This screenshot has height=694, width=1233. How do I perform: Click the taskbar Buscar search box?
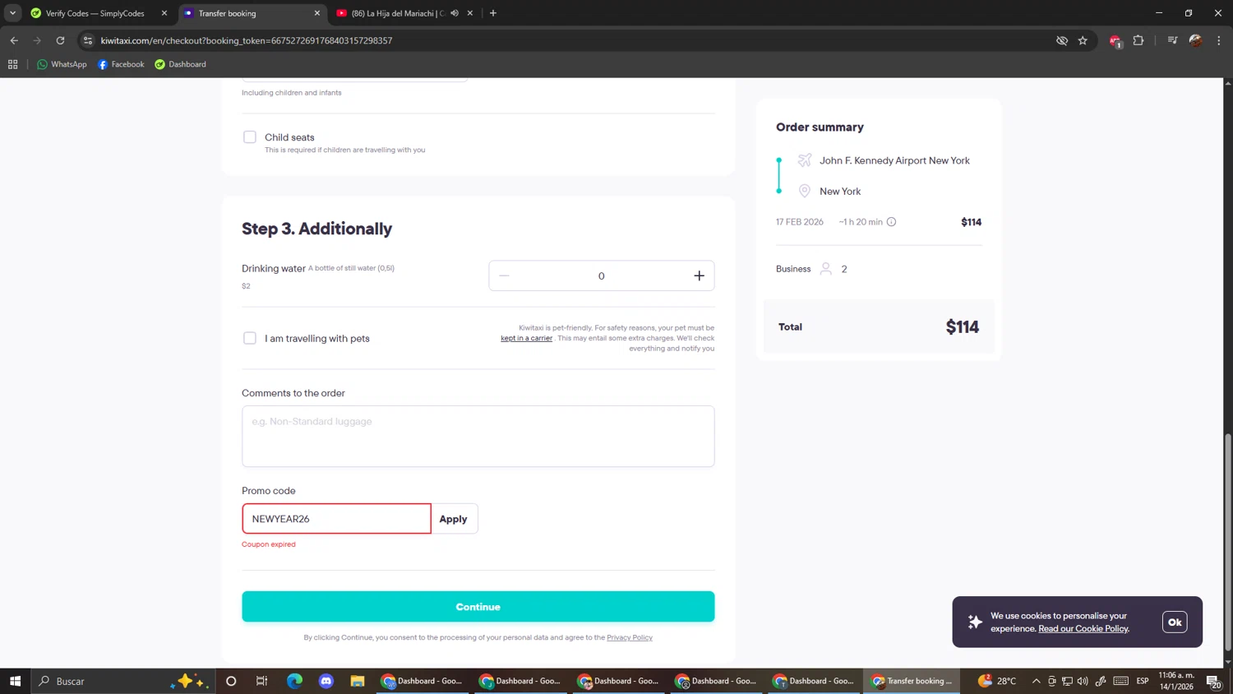123,681
